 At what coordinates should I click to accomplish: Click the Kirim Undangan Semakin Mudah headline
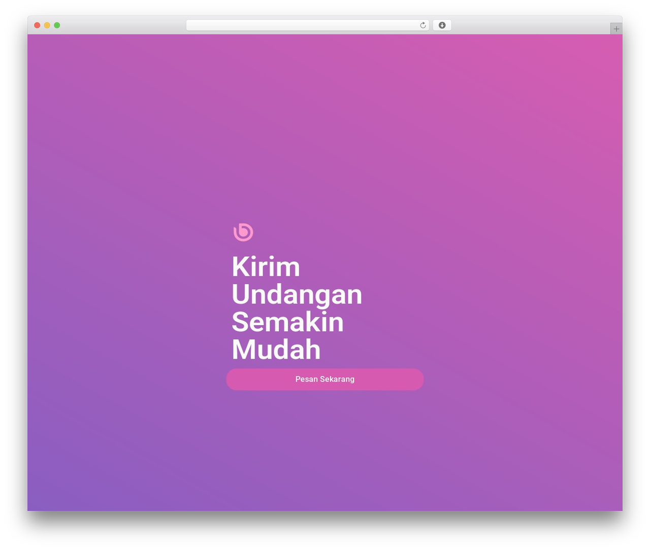297,308
